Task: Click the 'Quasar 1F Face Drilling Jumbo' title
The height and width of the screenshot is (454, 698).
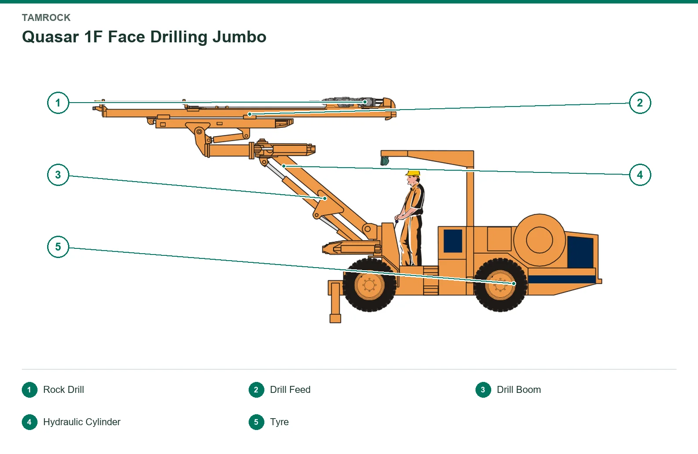Action: point(144,37)
